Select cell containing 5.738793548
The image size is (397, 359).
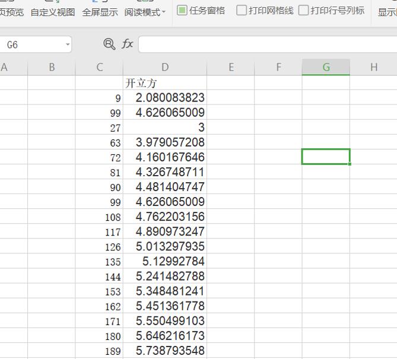click(x=165, y=351)
